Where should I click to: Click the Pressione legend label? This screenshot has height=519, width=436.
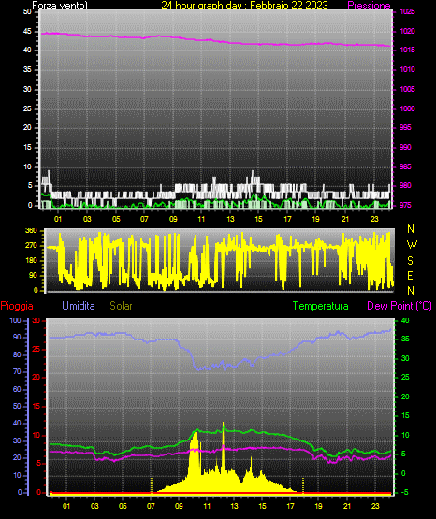tap(369, 6)
